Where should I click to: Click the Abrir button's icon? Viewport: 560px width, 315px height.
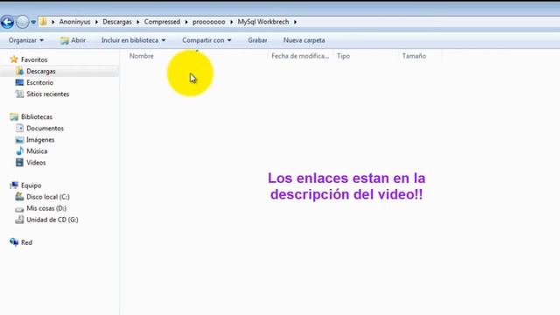64,41
